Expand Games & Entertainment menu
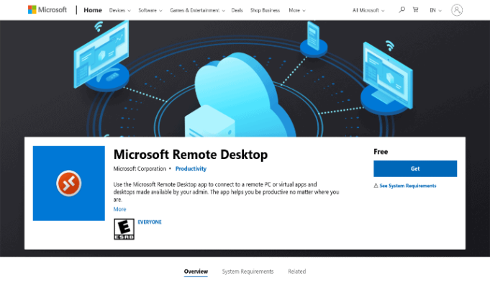490x288 pixels. [197, 10]
